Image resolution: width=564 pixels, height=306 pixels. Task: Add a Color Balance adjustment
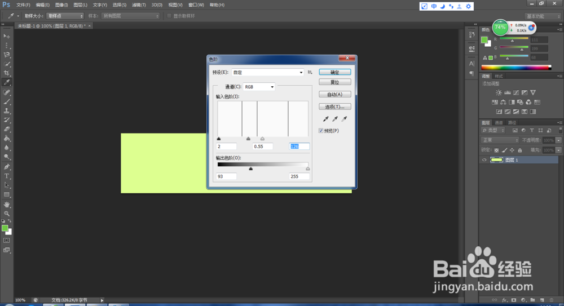pos(503,102)
